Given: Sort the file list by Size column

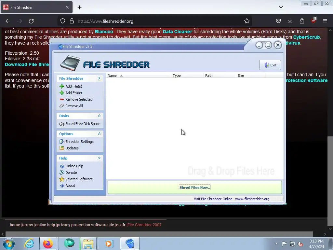Looking at the screenshot, I should point(250,76).
